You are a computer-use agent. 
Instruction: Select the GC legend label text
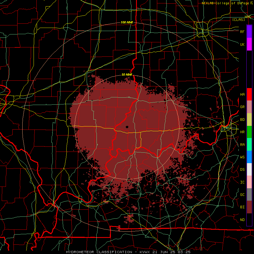coord(242,195)
